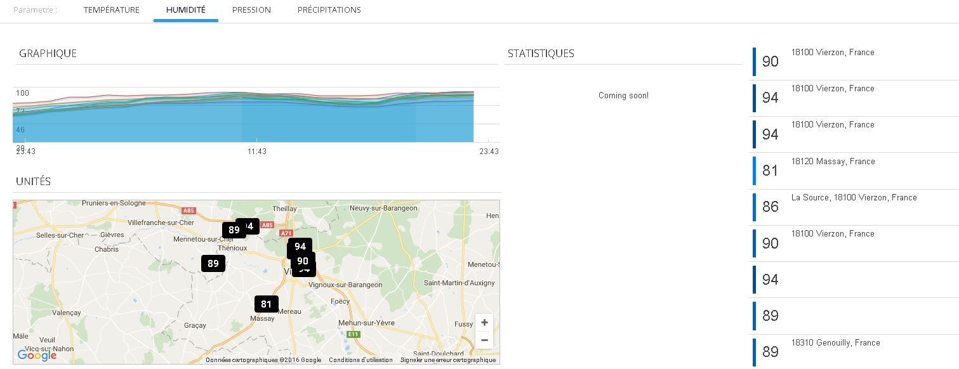Image resolution: width=959 pixels, height=369 pixels.
Task: Click the 94 marker north of Vierzon
Action: coord(300,247)
